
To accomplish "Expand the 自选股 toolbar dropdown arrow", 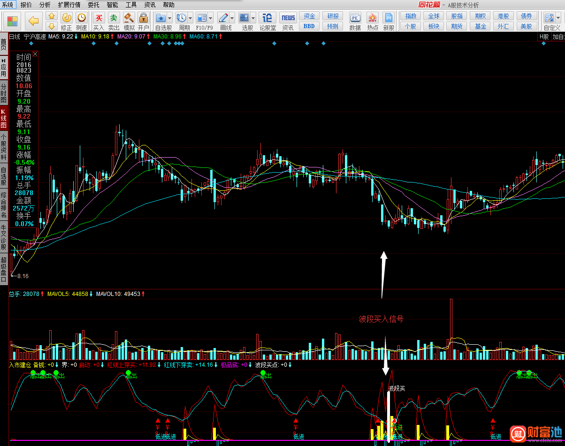I will coord(170,18).
